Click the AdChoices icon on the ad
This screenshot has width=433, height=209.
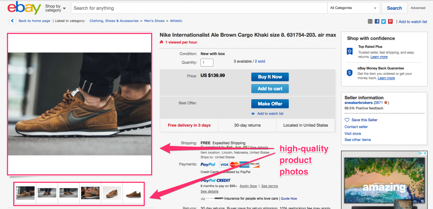[420, 153]
